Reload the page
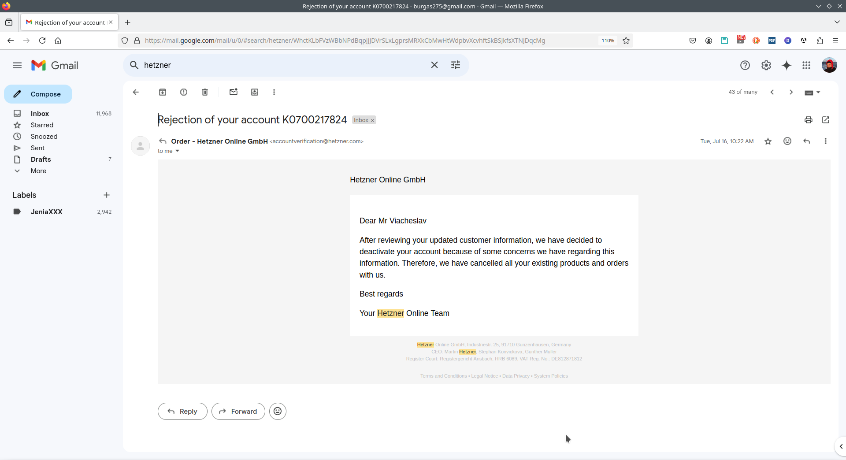846x460 pixels. tap(42, 41)
